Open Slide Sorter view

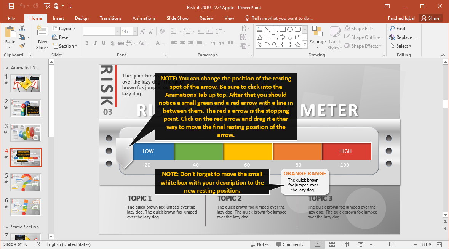332,244
